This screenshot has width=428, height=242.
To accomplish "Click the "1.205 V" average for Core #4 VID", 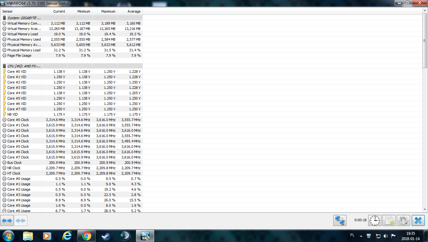I will 135,93.
